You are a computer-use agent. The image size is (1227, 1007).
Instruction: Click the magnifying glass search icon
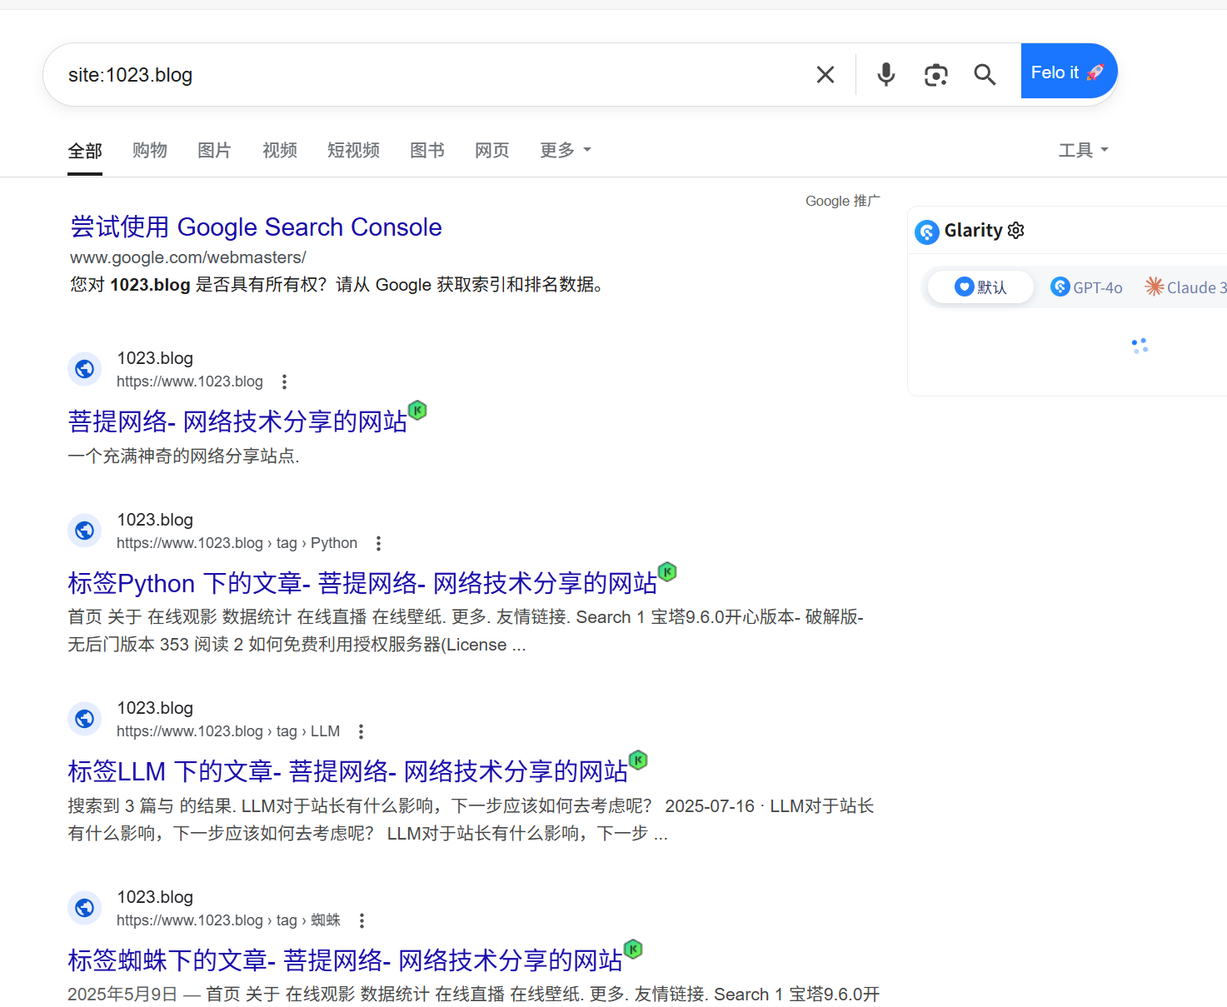click(x=985, y=75)
